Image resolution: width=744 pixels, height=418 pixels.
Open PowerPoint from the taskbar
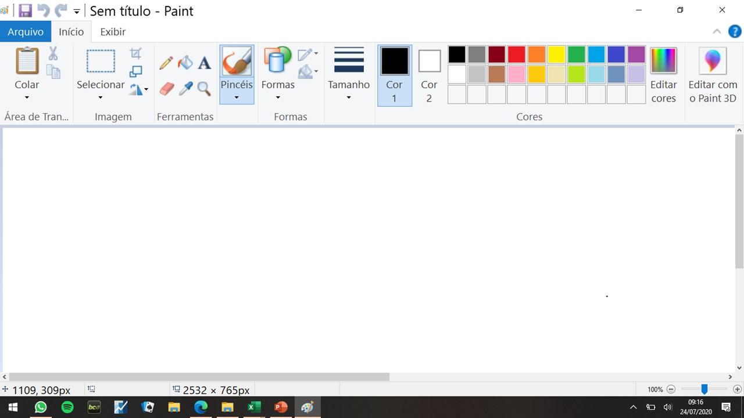pos(281,407)
